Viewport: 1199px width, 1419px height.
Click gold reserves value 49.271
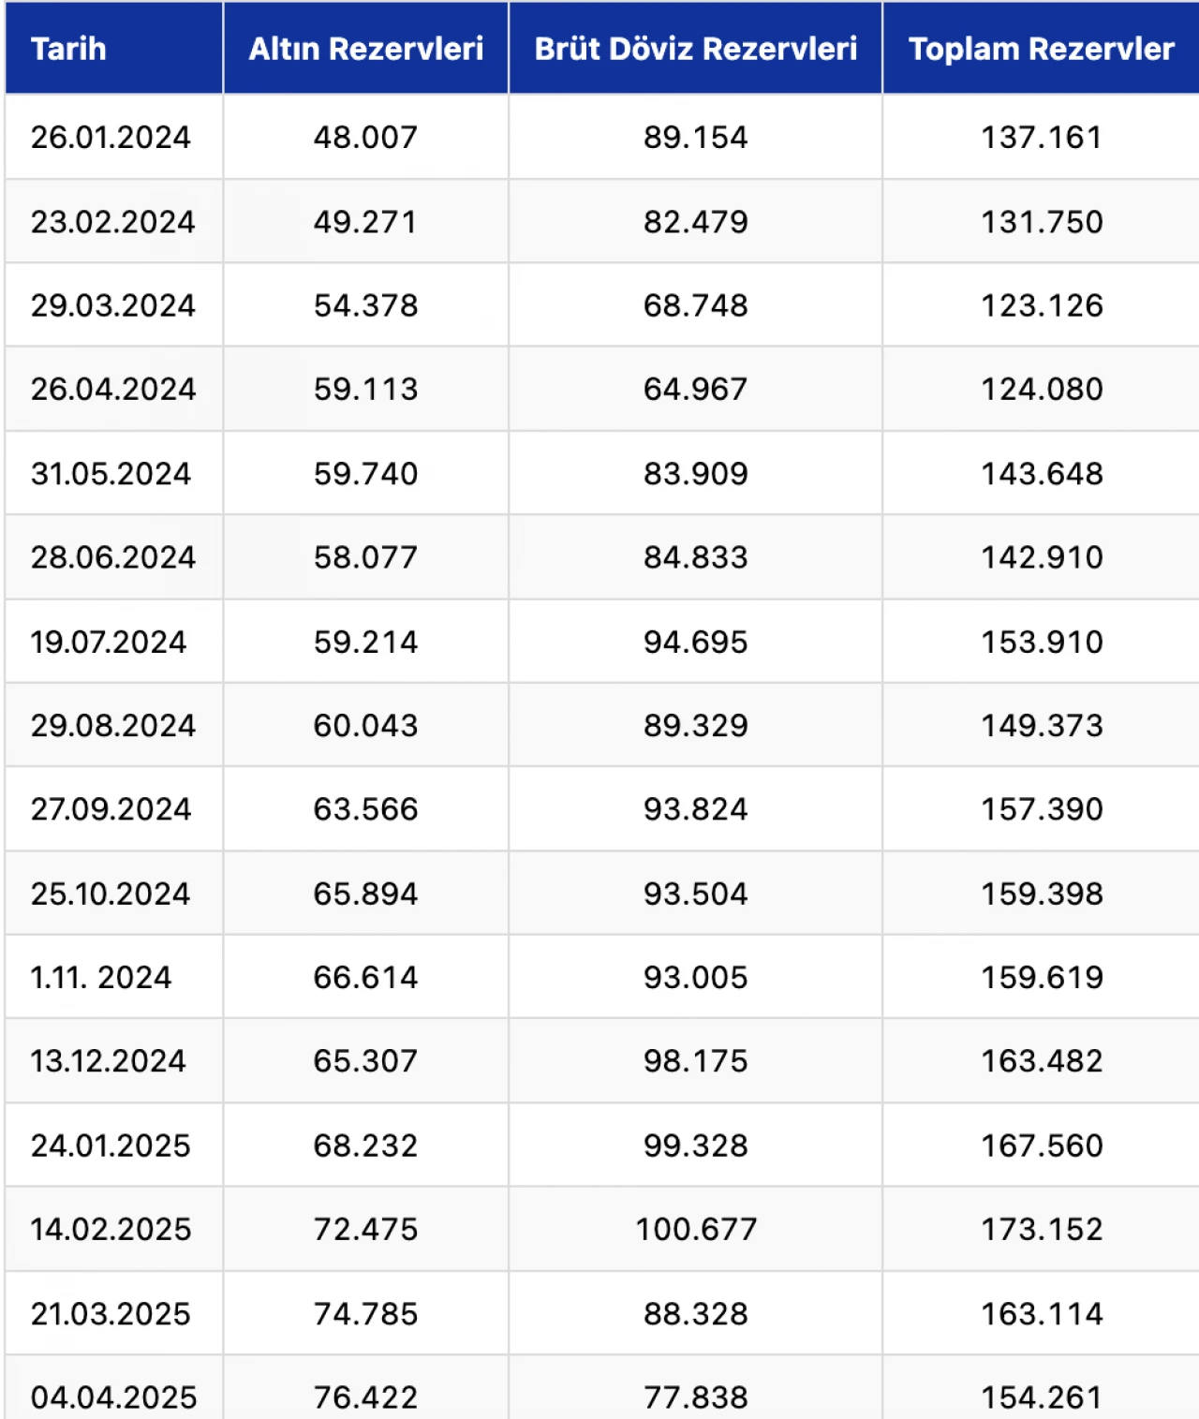pos(365,222)
